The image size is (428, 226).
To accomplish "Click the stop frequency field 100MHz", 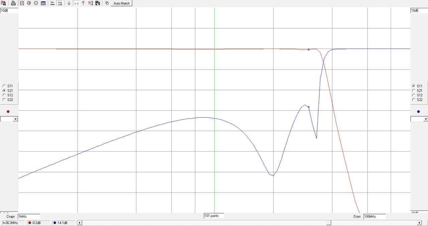I will point(374,217).
